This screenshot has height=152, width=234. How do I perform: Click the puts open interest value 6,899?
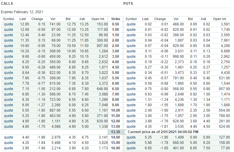(x=225, y=51)
